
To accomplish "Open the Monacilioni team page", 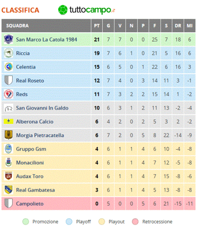I will click(x=30, y=163).
